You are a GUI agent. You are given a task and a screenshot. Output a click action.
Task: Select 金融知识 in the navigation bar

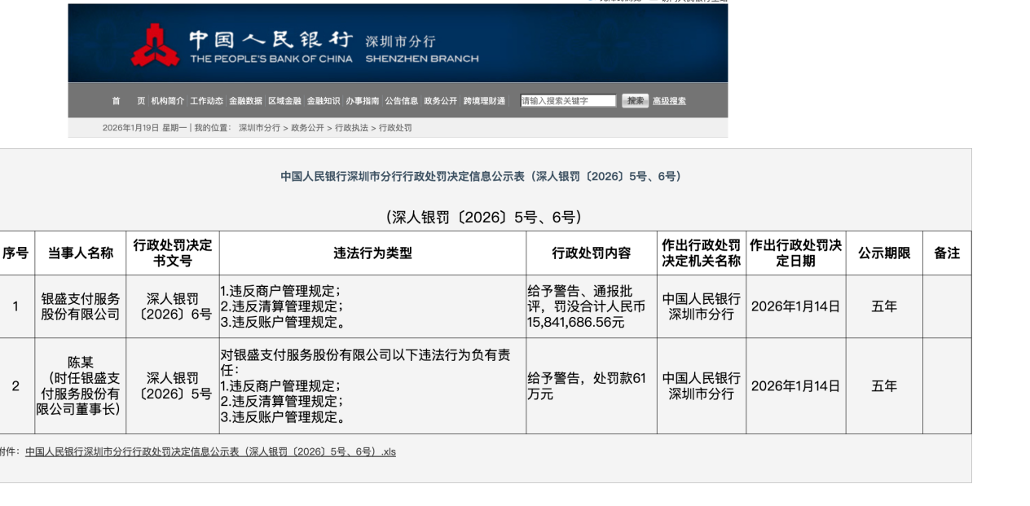pyautogui.click(x=324, y=101)
